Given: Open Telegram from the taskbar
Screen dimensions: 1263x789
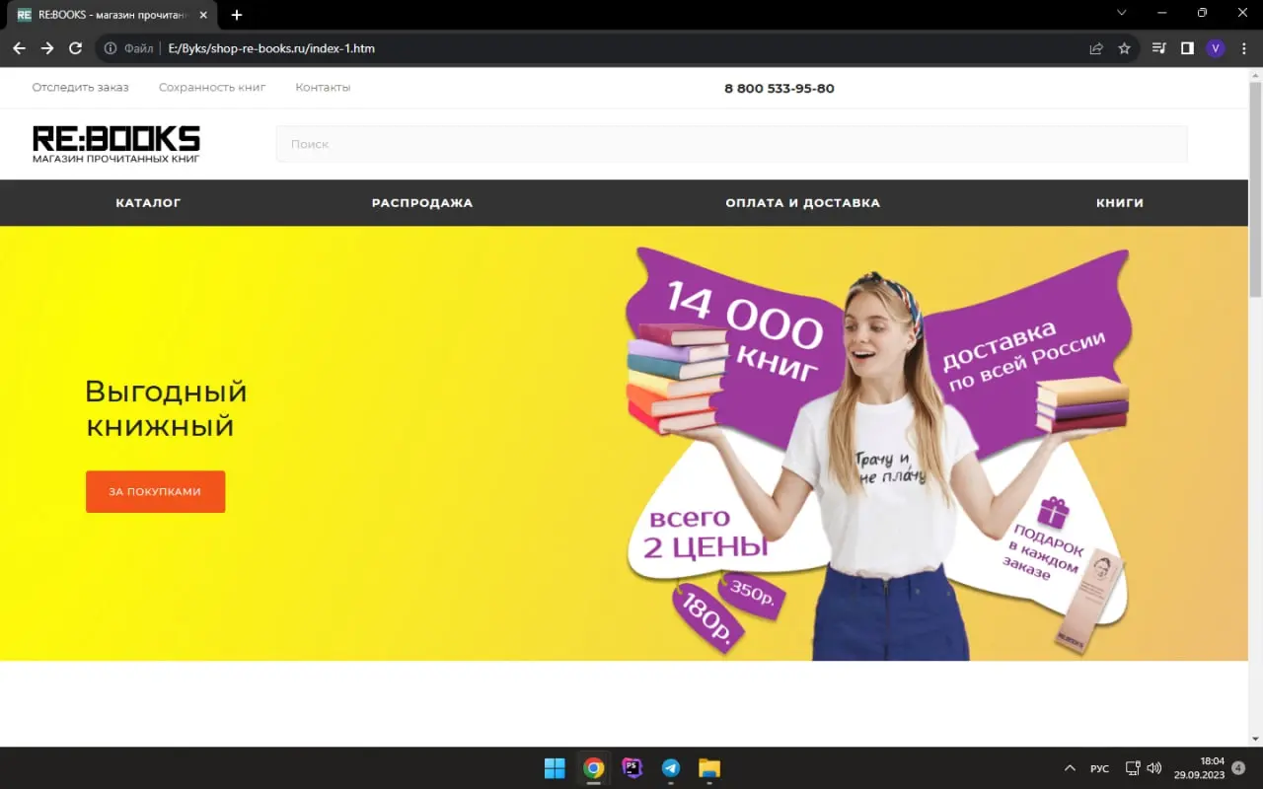Looking at the screenshot, I should pos(671,768).
